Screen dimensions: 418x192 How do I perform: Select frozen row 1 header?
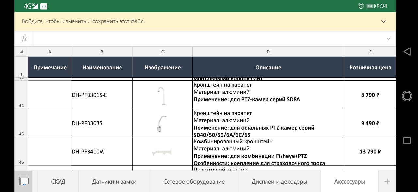[22, 67]
